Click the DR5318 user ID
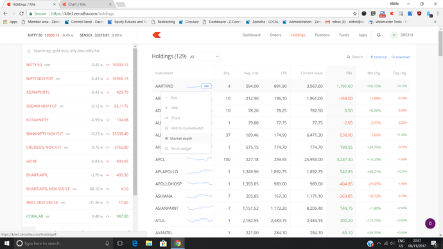Image resolution: width=443 pixels, height=249 pixels. [x=407, y=35]
